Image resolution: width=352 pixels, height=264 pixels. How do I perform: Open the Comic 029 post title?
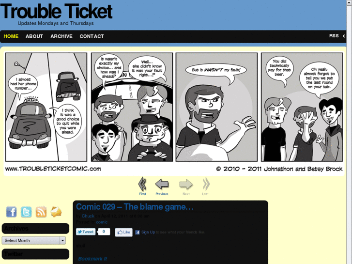pos(135,207)
